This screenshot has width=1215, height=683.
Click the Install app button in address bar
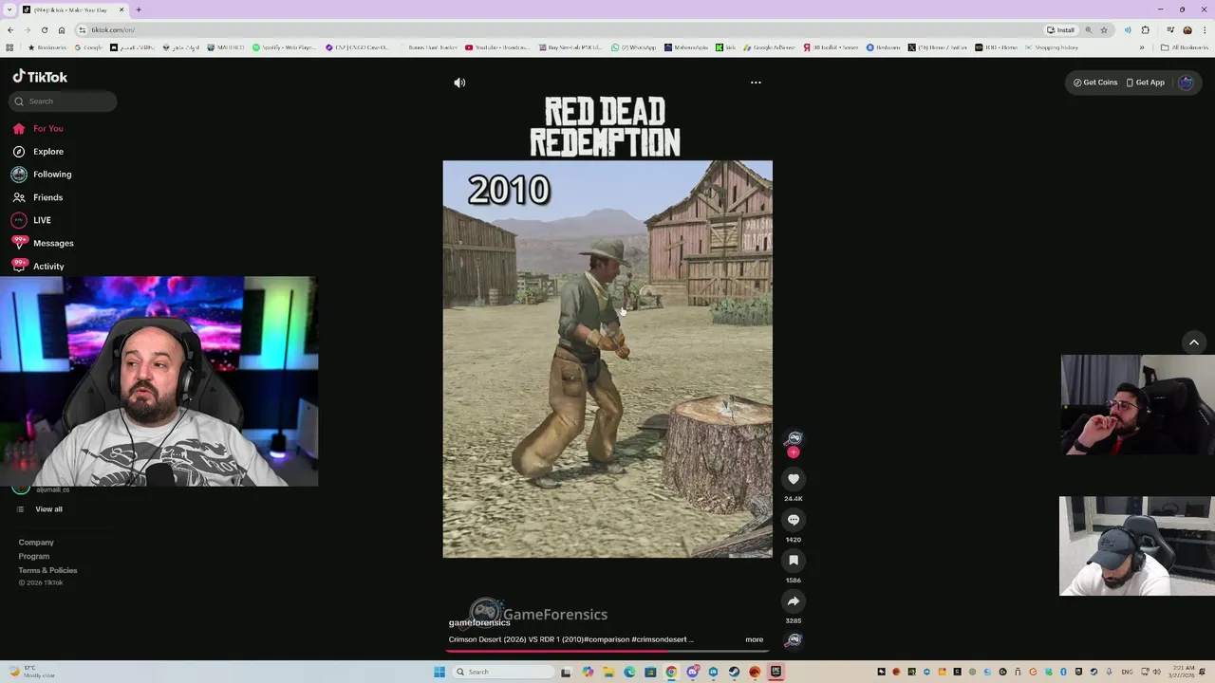pos(1060,29)
